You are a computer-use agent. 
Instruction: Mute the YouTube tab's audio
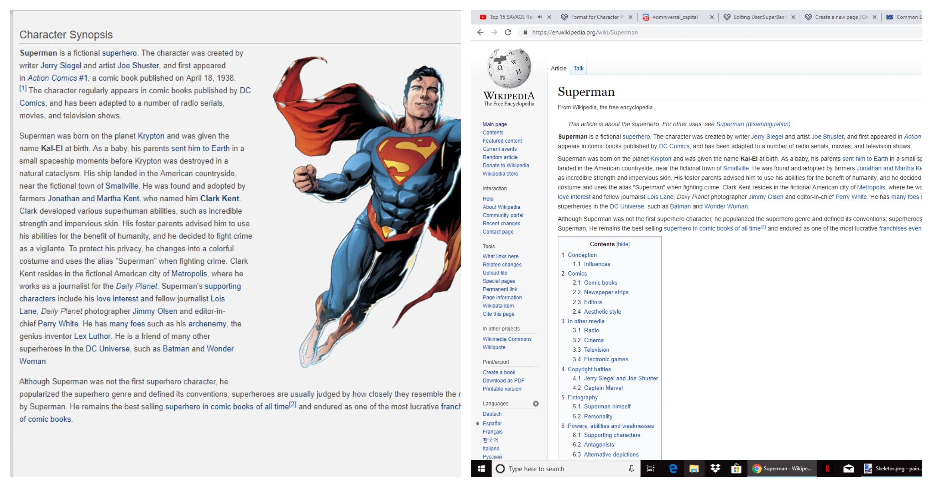point(540,17)
